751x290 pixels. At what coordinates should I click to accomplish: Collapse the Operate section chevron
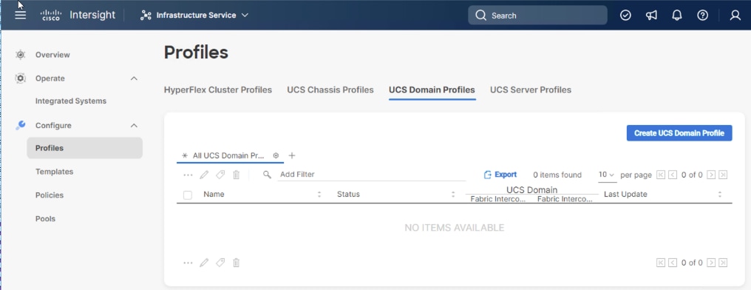(x=134, y=78)
